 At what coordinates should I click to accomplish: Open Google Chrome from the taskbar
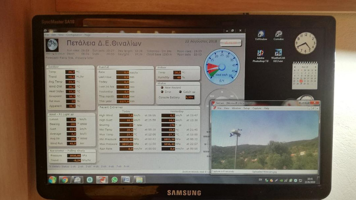[x=65, y=179]
